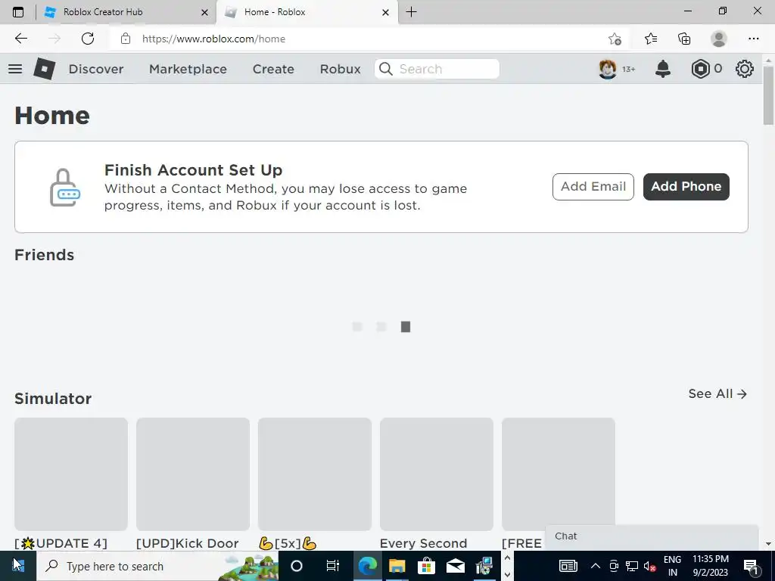775x581 pixels.
Task: Open File Explorer from the taskbar
Action: [397, 566]
